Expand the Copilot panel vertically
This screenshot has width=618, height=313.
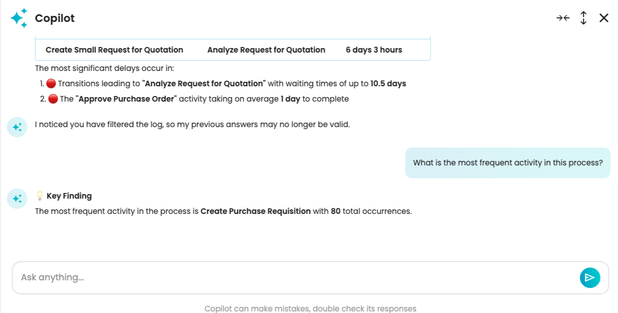(x=583, y=18)
